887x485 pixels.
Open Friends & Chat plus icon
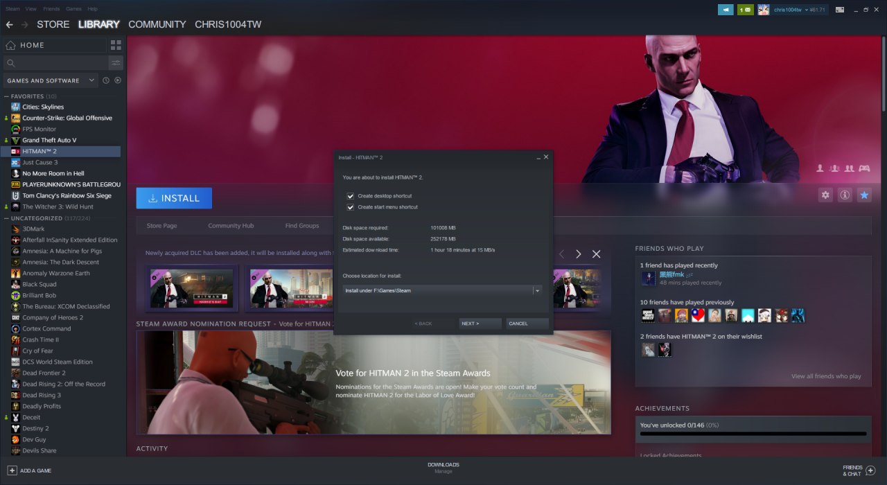coord(870,470)
